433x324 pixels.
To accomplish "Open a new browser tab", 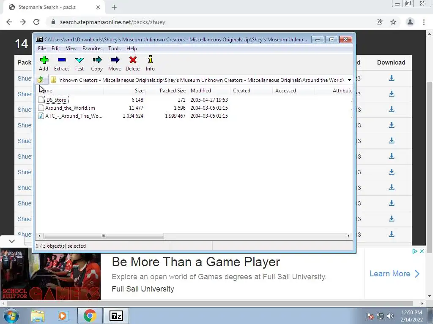I will [114, 8].
